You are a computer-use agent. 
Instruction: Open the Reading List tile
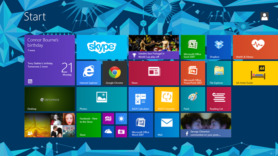tap(219, 99)
